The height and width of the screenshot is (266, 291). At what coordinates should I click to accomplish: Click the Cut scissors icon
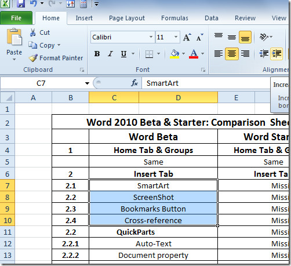(32, 32)
